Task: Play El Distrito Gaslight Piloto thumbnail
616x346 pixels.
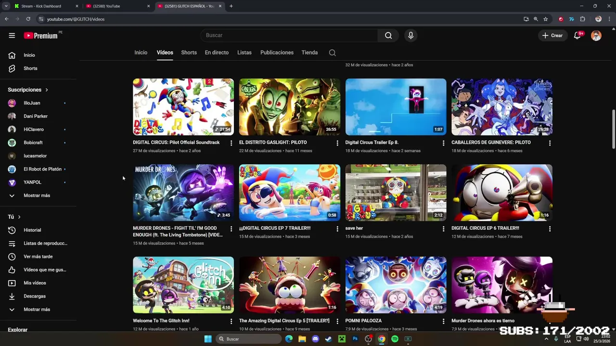Action: 289,107
